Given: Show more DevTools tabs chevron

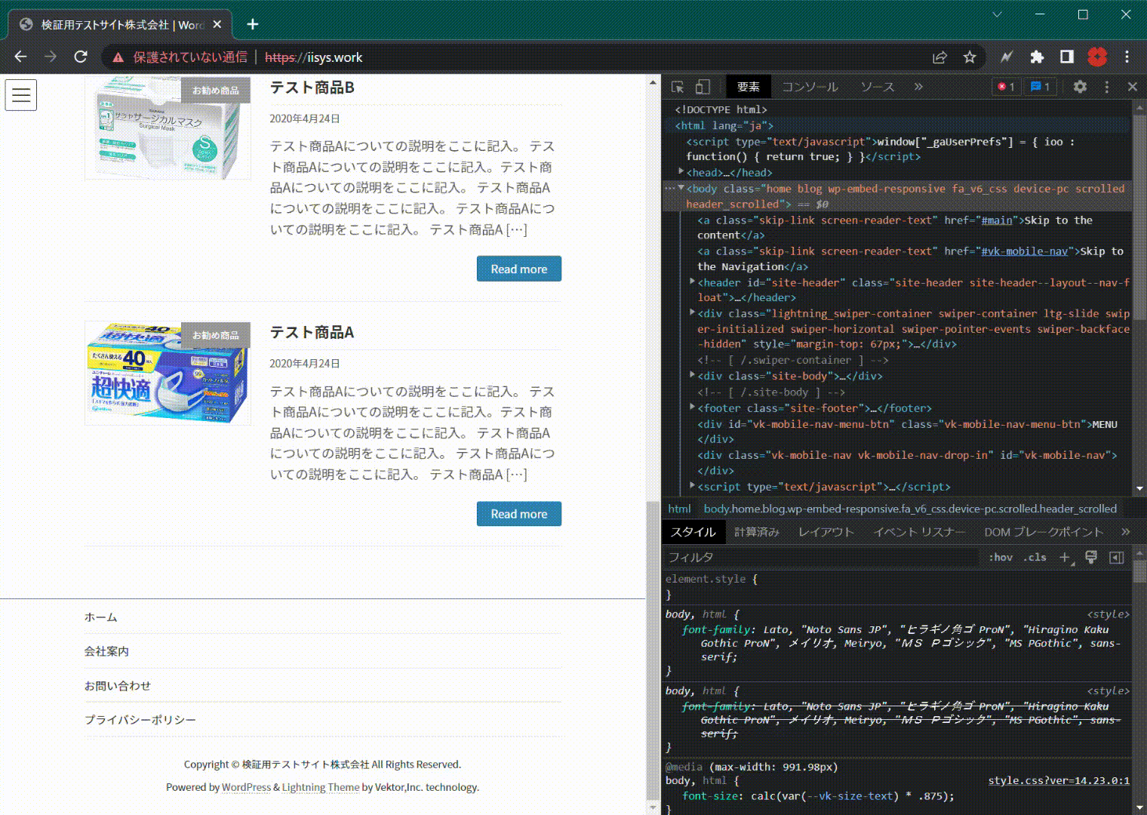Looking at the screenshot, I should tap(918, 87).
